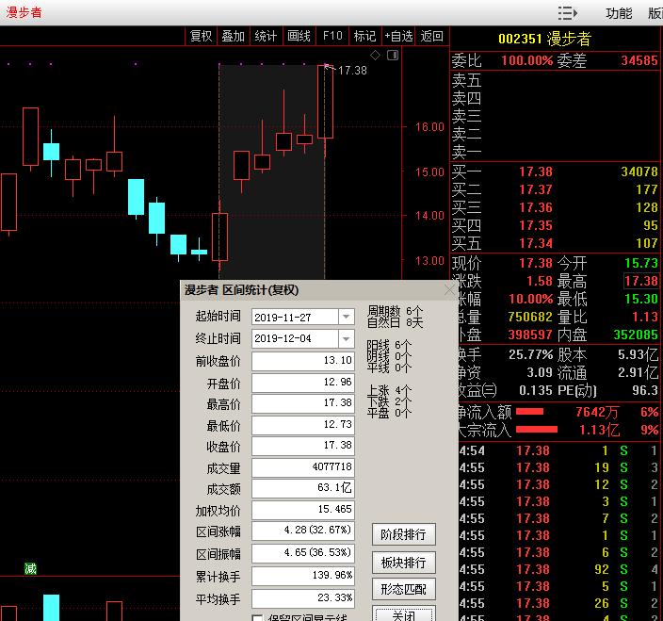This screenshot has height=621, width=663.
Task: Click the diamond icon above the chart
Action: (375, 56)
